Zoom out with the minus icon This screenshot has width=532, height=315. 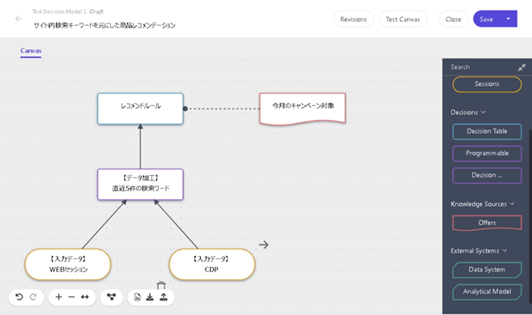[x=71, y=297]
